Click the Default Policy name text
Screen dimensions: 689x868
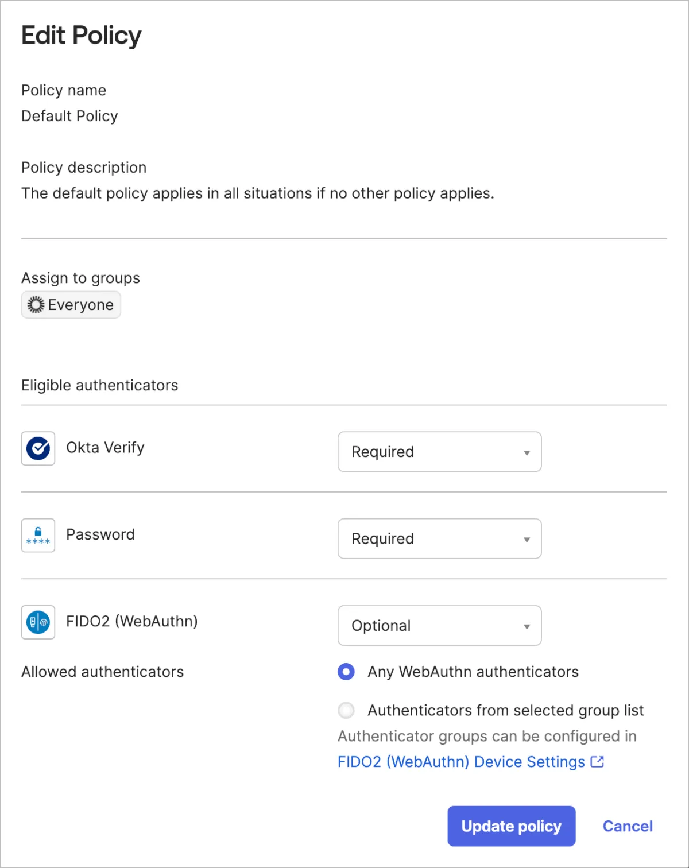pyautogui.click(x=69, y=116)
